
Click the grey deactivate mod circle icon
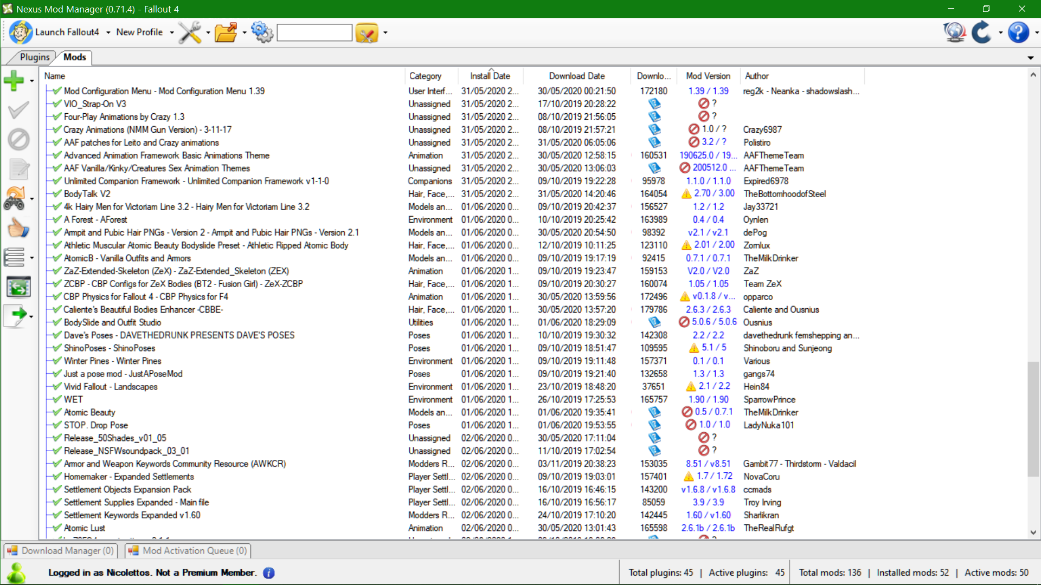(18, 140)
